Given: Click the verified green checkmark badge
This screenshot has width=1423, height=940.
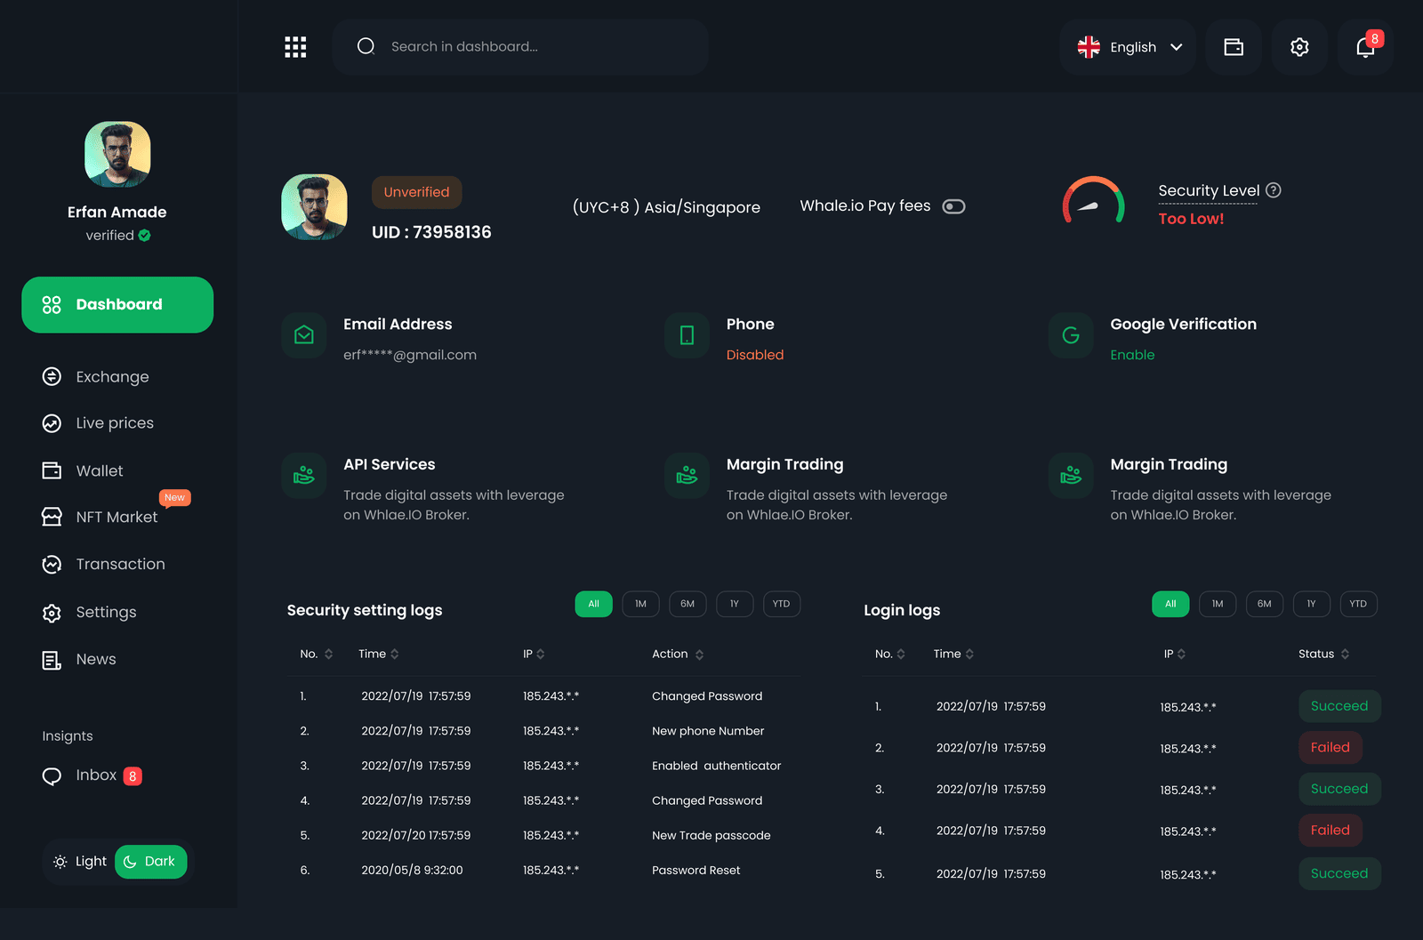Looking at the screenshot, I should click(x=144, y=236).
